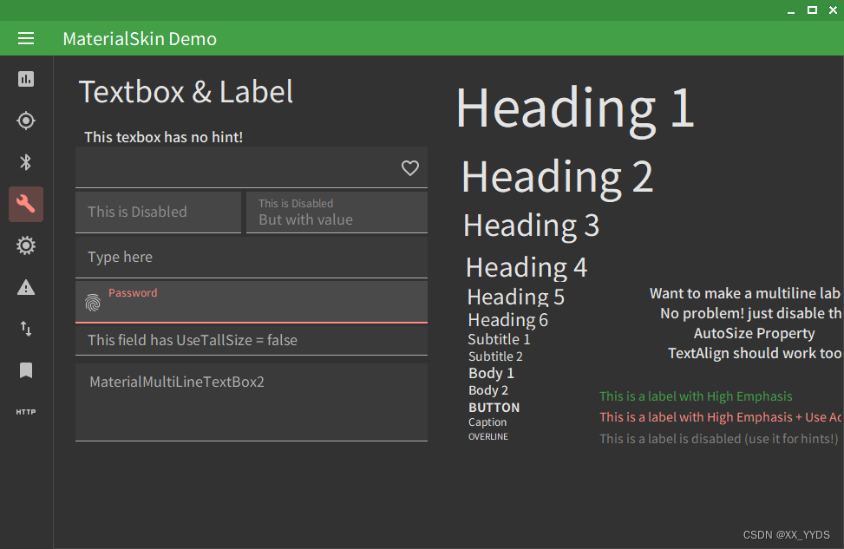Click the disabled 'But with value' textbox
Viewport: 844px width, 549px height.
337,212
